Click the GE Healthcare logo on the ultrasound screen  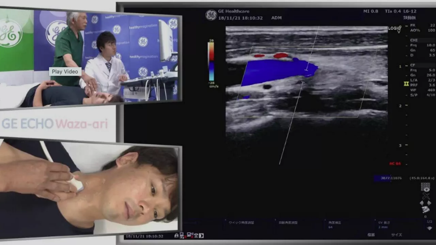pos(211,15)
